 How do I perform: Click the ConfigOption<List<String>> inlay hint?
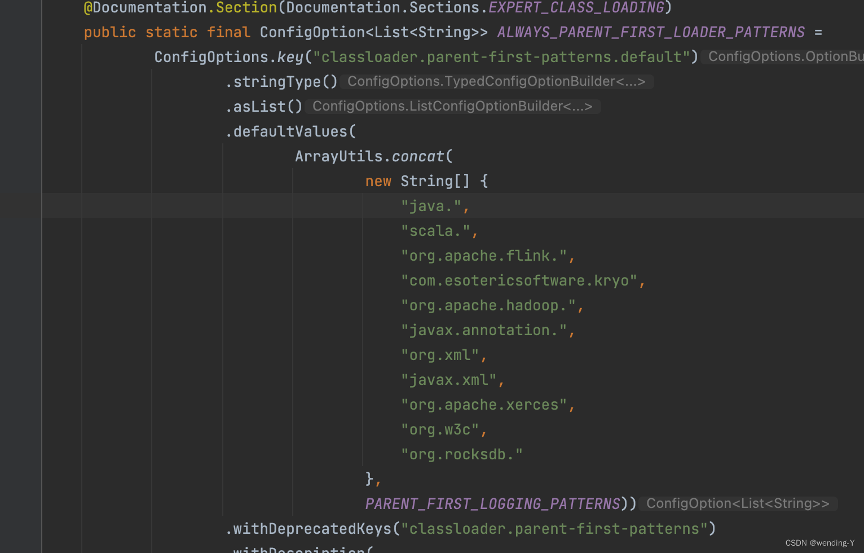(x=738, y=504)
